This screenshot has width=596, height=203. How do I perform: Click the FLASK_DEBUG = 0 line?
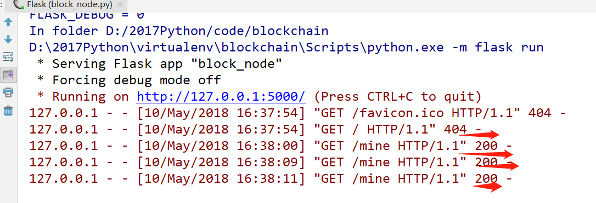pyautogui.click(x=87, y=16)
